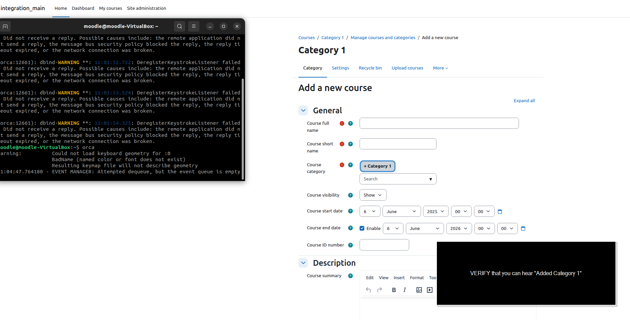Follow the Category 1 breadcrumb link
This screenshot has height=320, width=630.
click(333, 38)
